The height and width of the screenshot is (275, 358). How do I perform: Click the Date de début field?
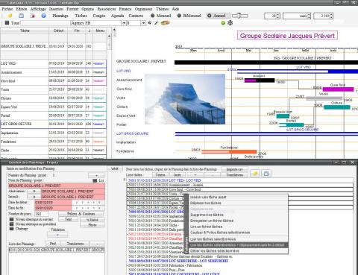(53, 203)
